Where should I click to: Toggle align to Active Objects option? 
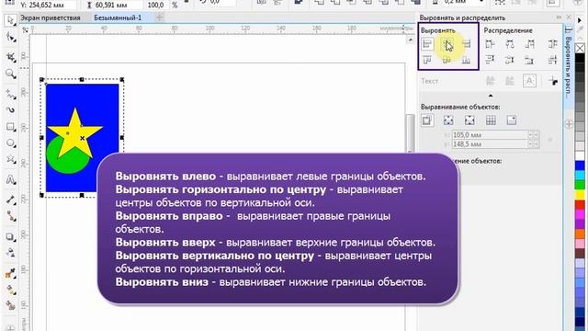[427, 120]
